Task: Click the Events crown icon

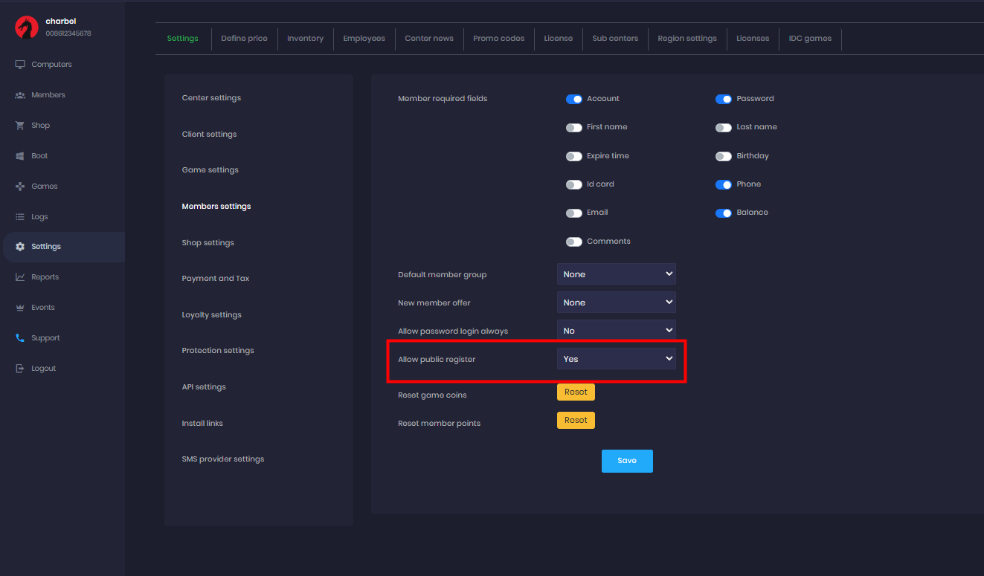Action: point(20,308)
